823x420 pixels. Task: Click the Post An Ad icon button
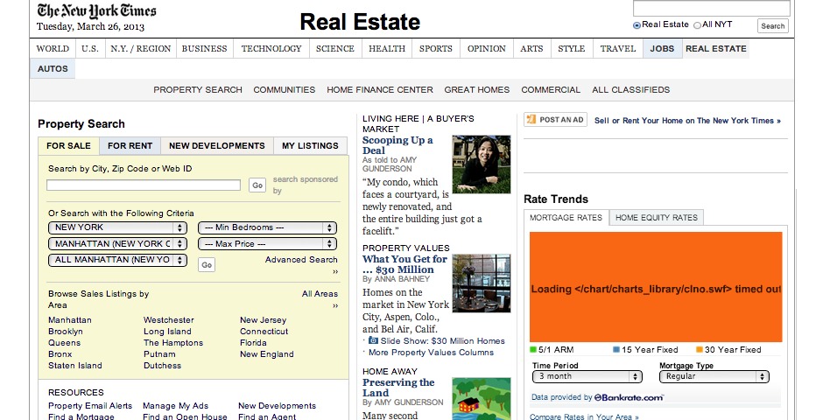click(x=555, y=120)
